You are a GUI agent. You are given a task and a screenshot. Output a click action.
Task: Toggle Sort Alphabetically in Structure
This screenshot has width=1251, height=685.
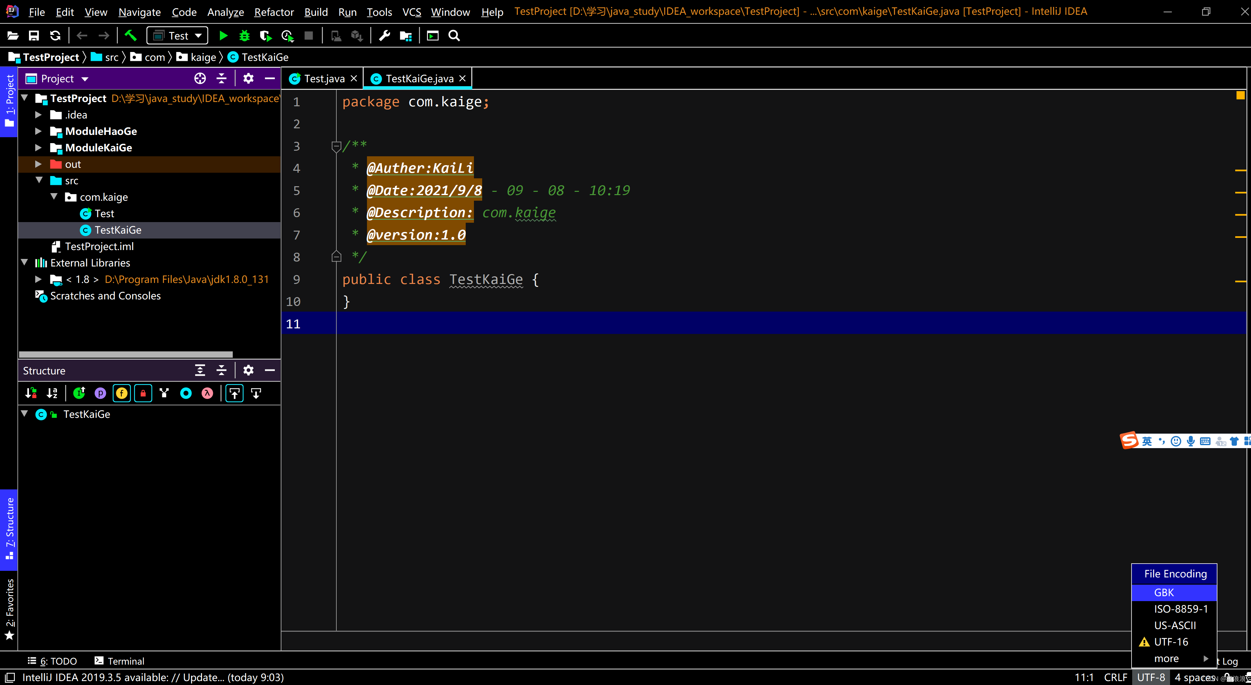tap(52, 393)
